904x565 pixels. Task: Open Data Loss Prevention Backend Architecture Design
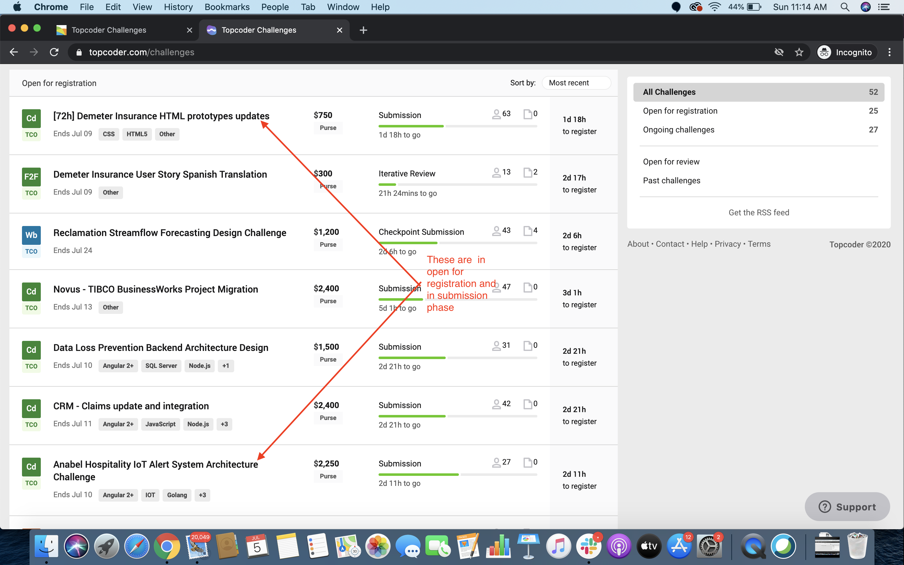[161, 347]
